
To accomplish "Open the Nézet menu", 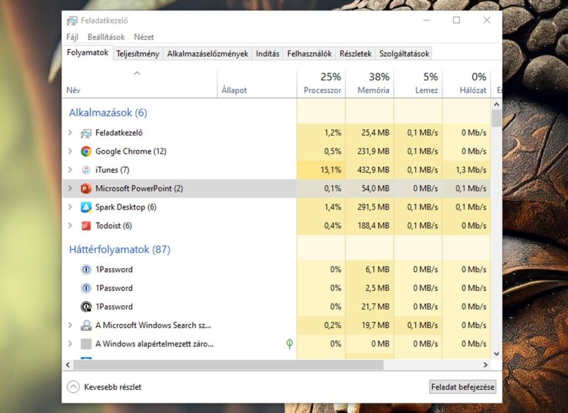I will (144, 37).
